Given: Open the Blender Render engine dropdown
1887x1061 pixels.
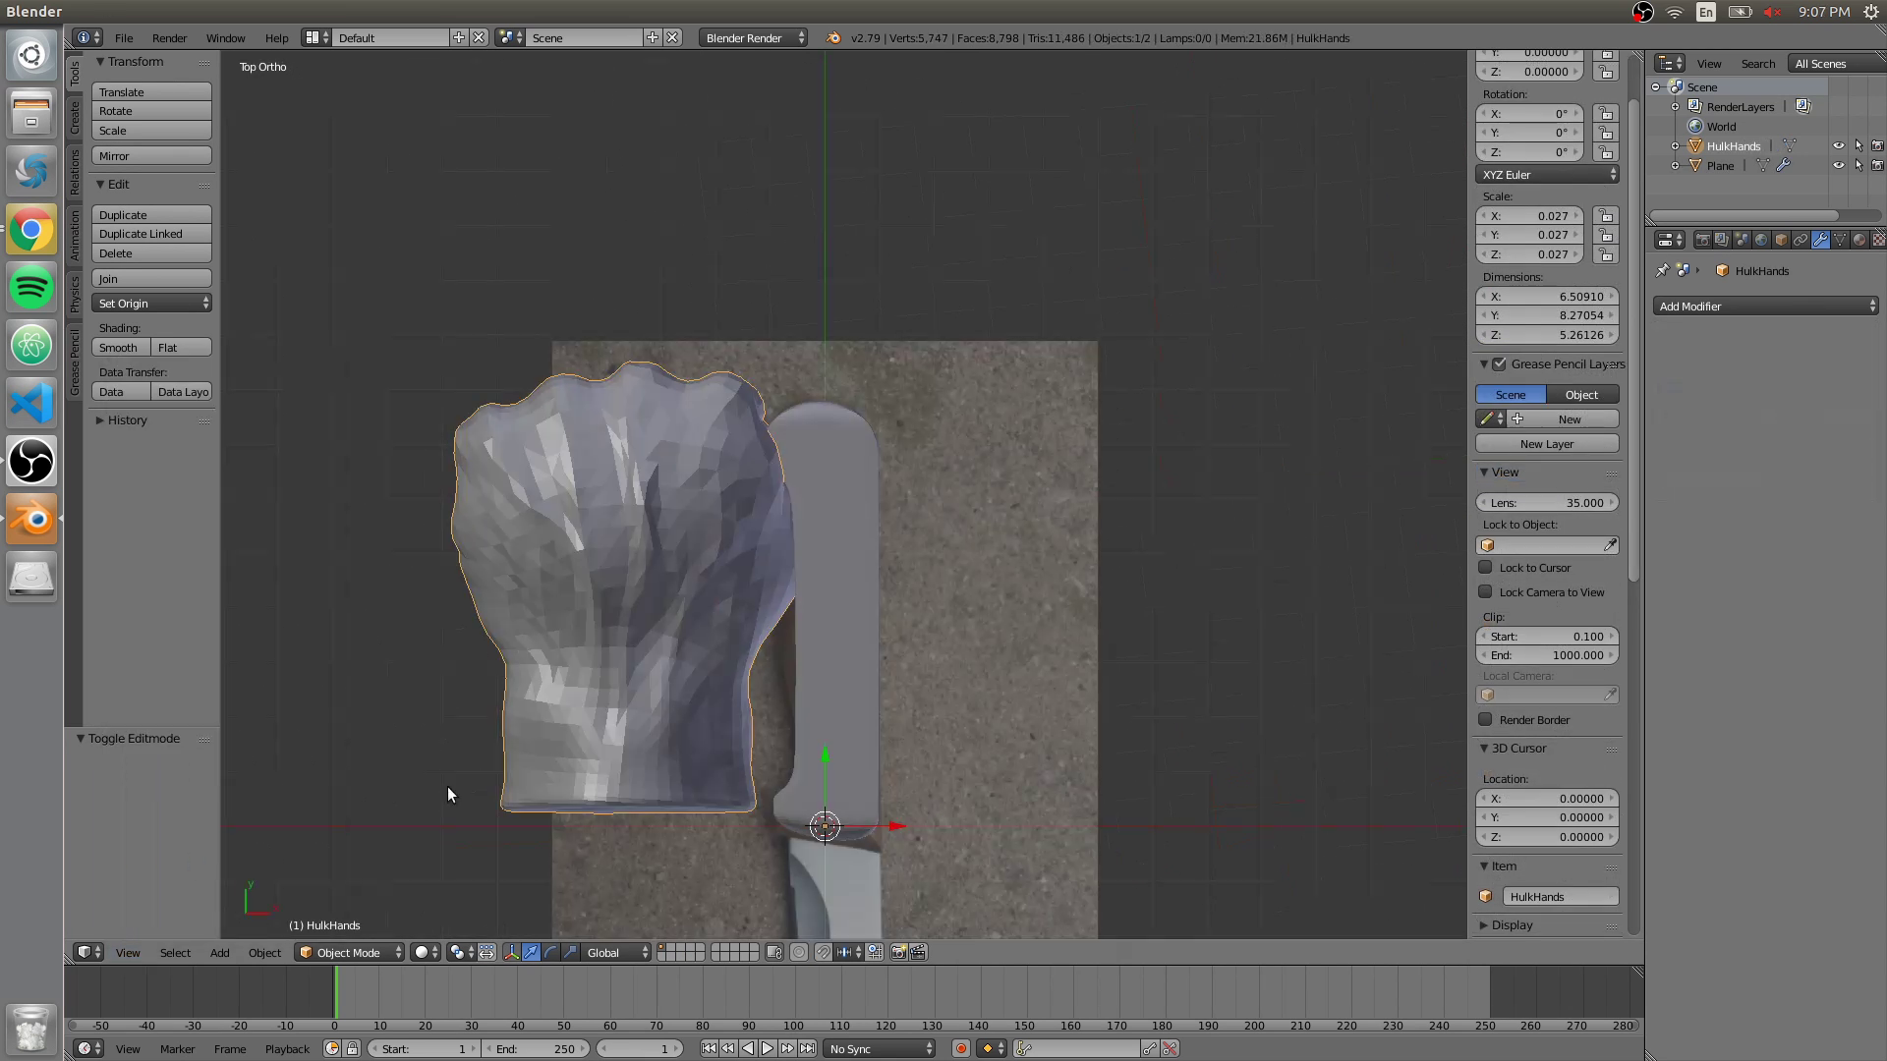Looking at the screenshot, I should click(x=754, y=38).
